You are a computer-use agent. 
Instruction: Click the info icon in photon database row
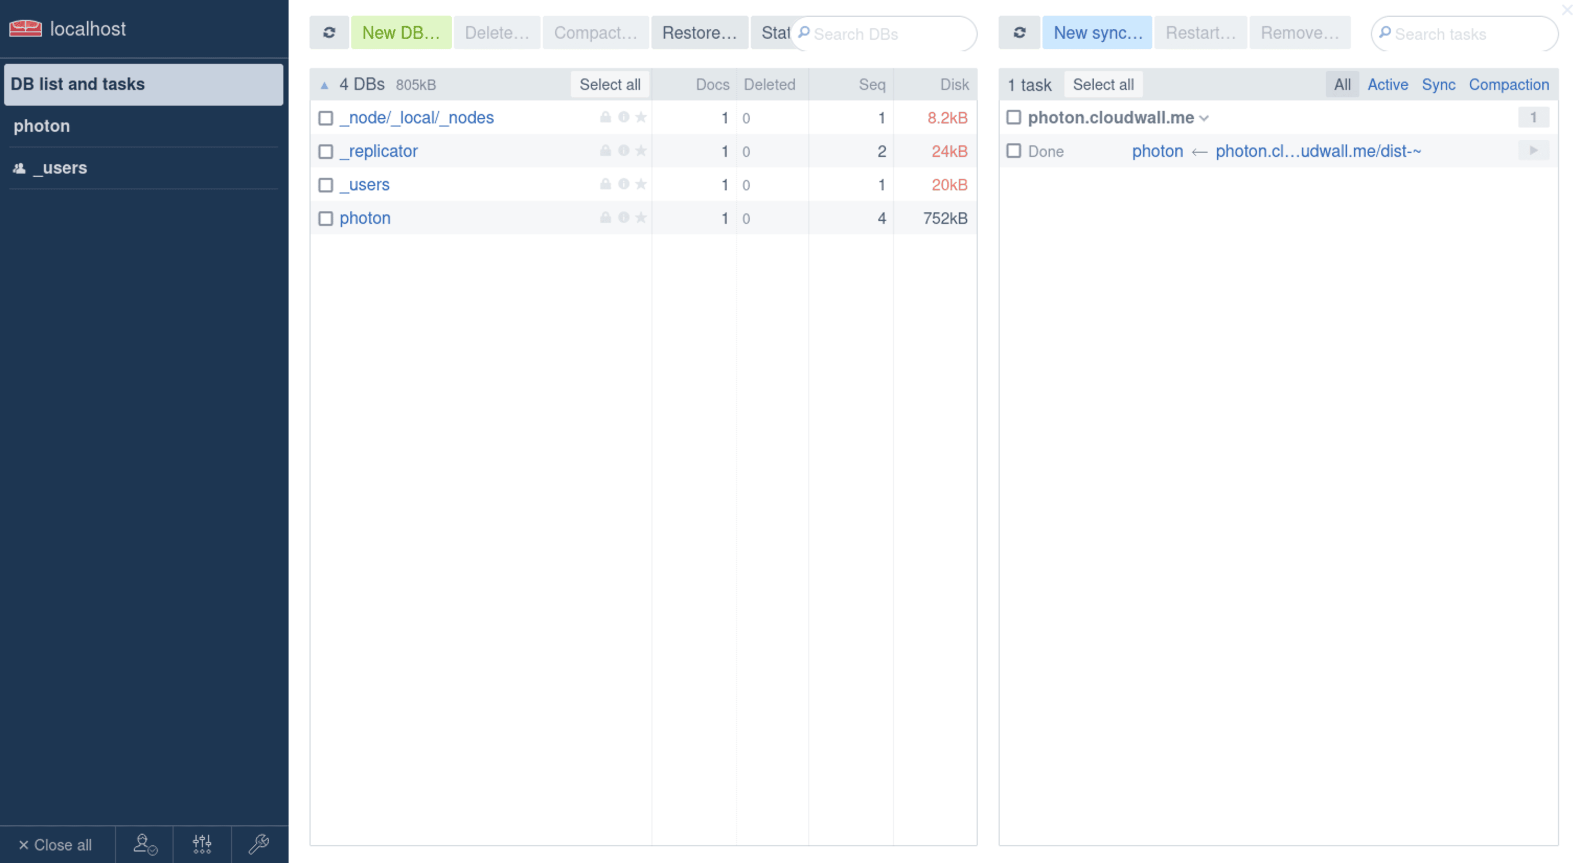(624, 217)
